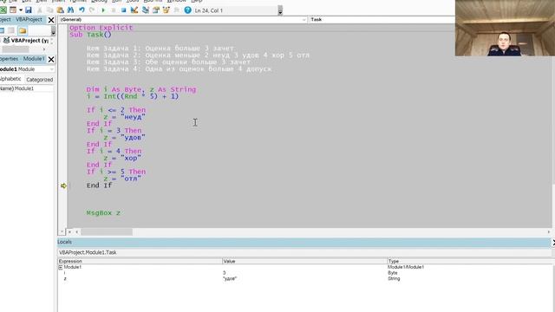The height and width of the screenshot is (312, 555).
Task: Click Project panel horizontal scrollbar thumb
Action: click(x=16, y=49)
